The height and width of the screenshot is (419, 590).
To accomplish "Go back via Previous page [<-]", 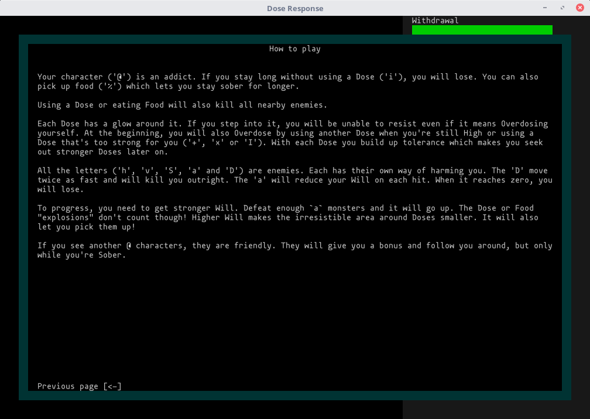I will click(x=80, y=386).
